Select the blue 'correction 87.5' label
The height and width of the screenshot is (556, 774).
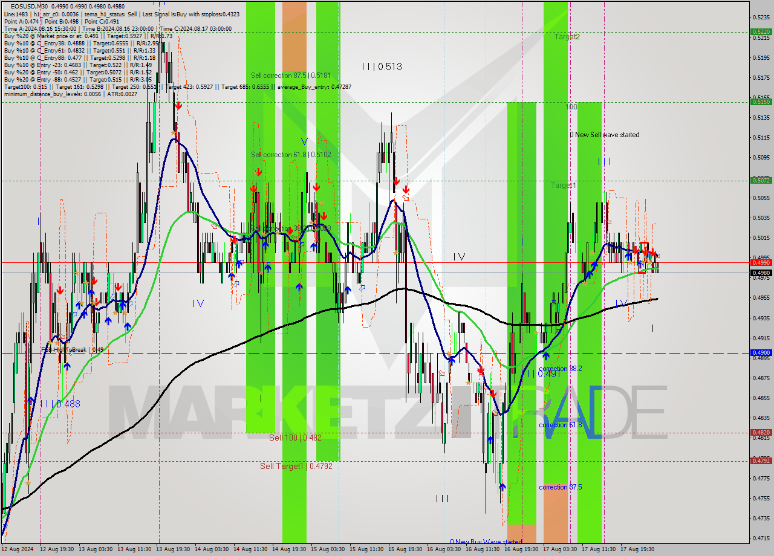coord(561,487)
